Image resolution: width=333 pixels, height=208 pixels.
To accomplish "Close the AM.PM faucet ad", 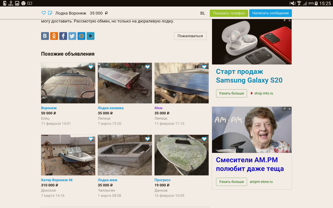I will [290, 109].
